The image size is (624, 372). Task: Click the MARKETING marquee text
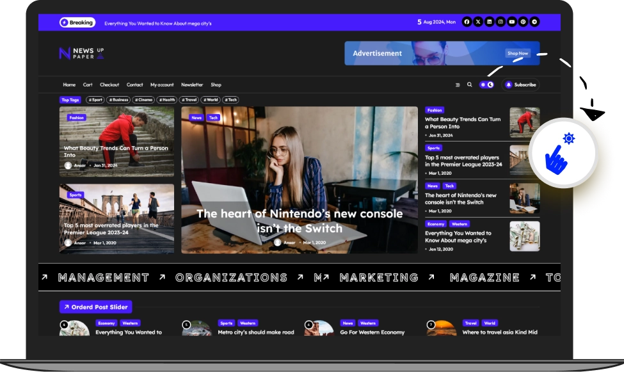(x=379, y=277)
